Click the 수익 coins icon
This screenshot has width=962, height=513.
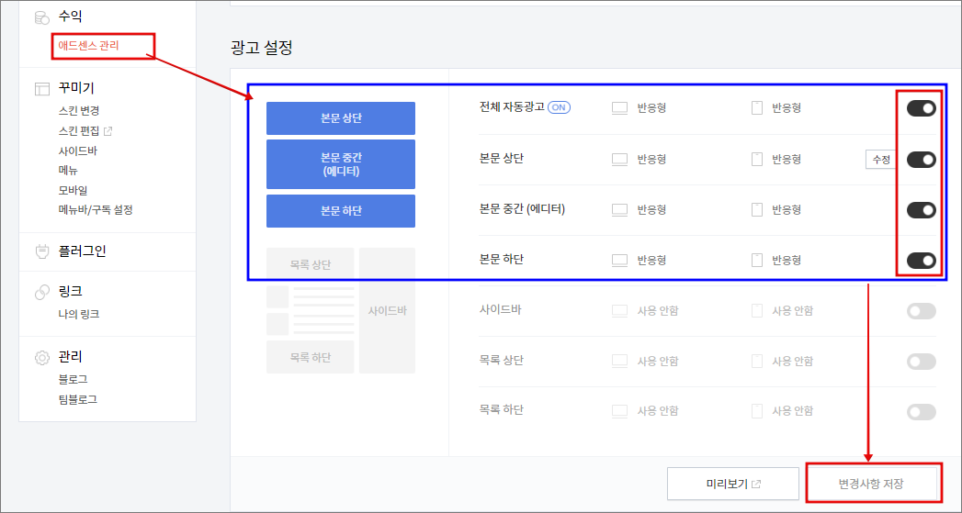[42, 17]
